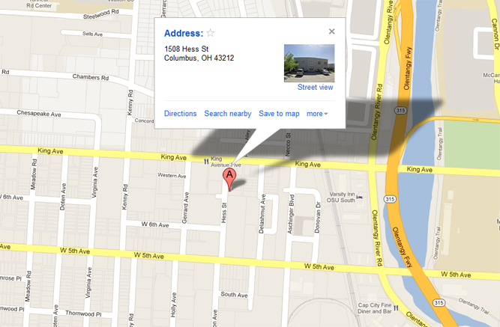Click the Varsity Inn OSU South label
The height and width of the screenshot is (327, 500).
click(x=341, y=197)
